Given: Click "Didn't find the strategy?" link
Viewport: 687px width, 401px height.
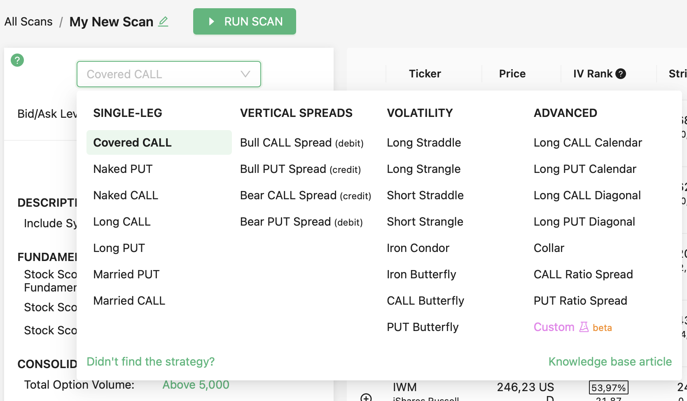Looking at the screenshot, I should pos(150,361).
